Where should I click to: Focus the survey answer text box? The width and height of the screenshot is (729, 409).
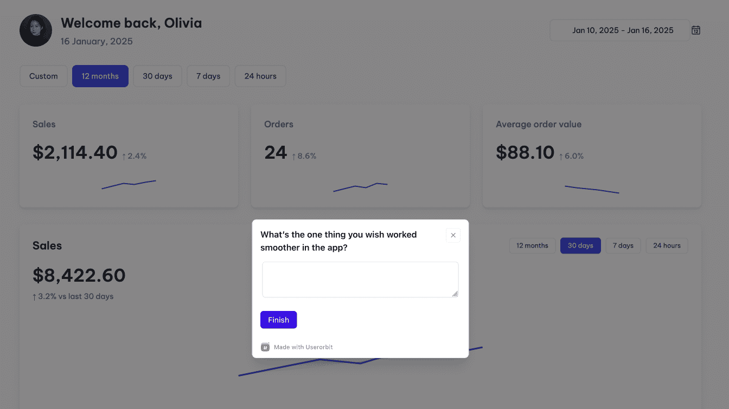pyautogui.click(x=360, y=280)
